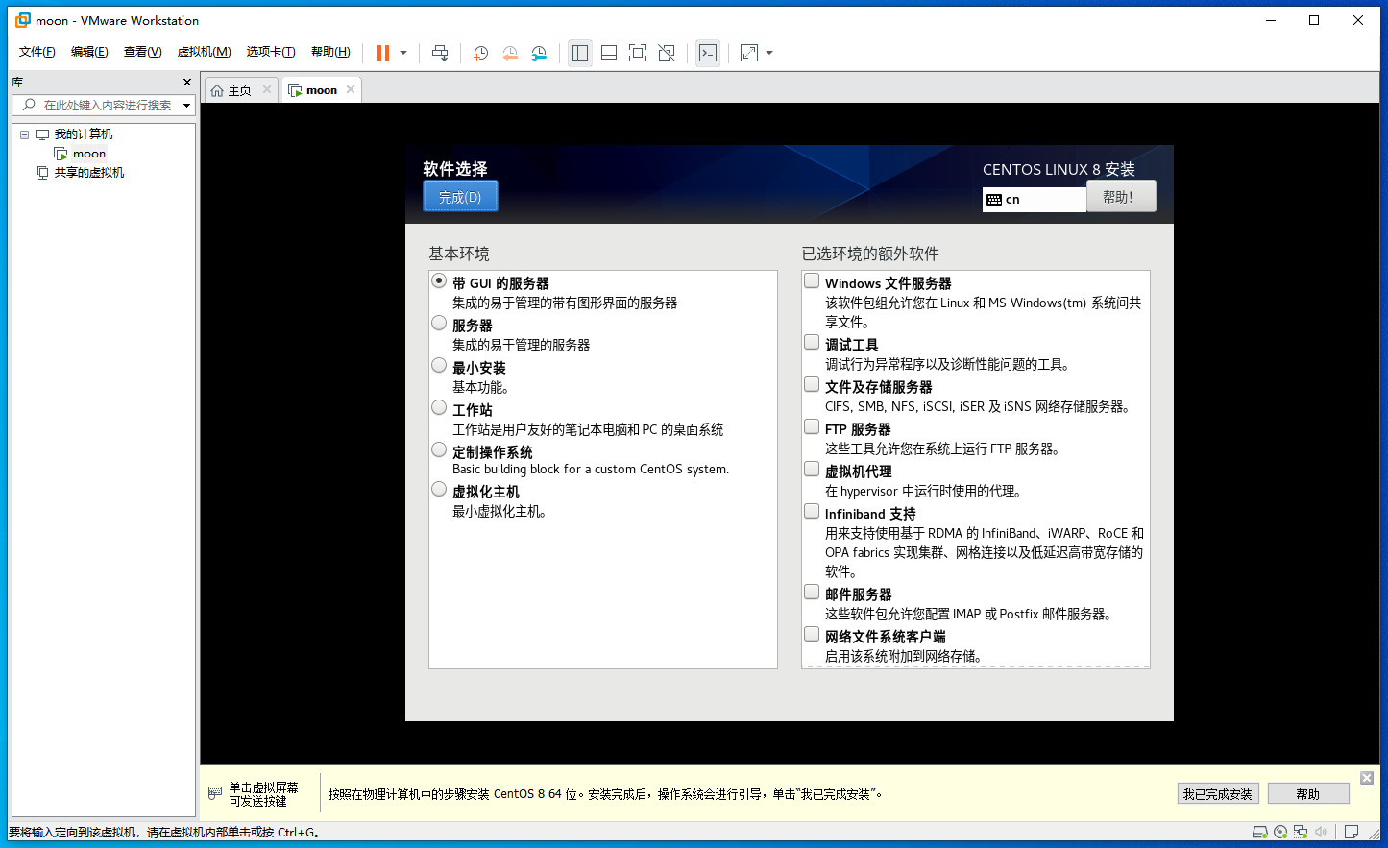Image resolution: width=1388 pixels, height=848 pixels.
Task: Check the 网络文件系统客户端 add-on
Action: pyautogui.click(x=812, y=635)
